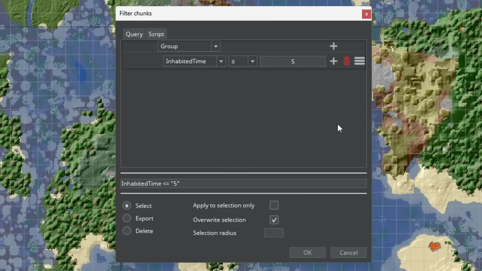Click the reorder handle on the InhabitedTime row

coord(359,61)
